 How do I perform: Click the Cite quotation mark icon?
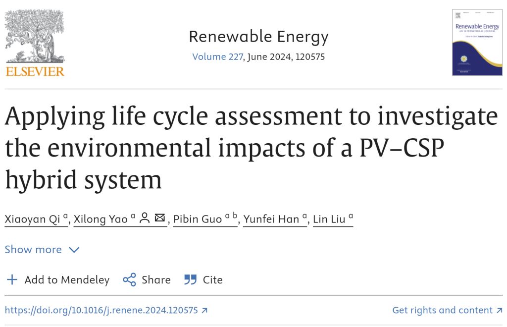click(190, 280)
